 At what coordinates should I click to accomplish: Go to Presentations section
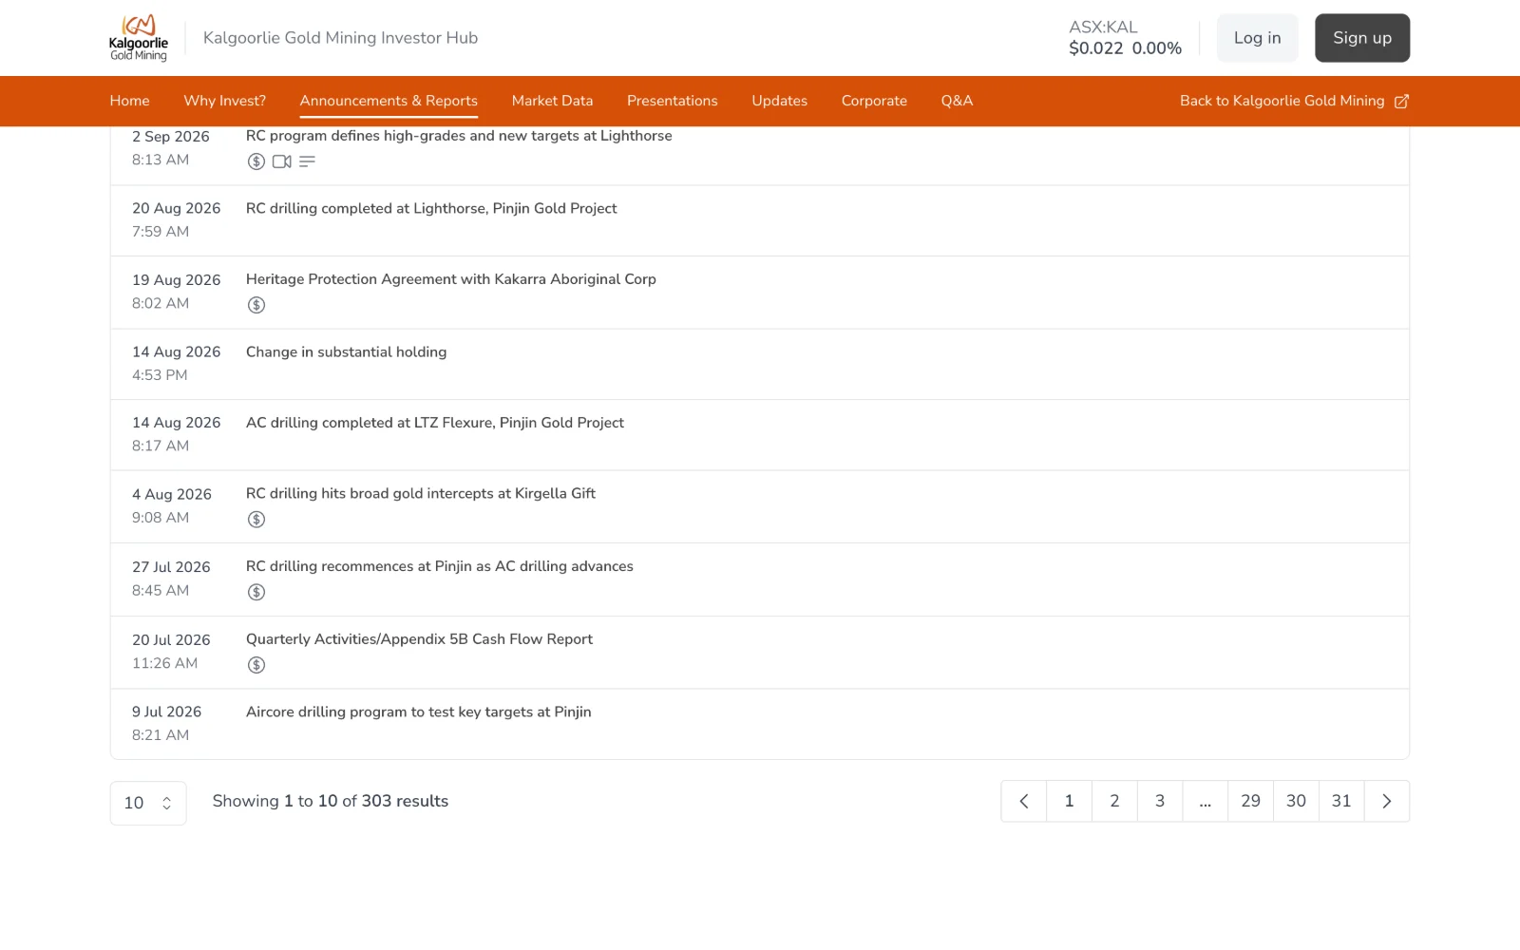pos(673,101)
